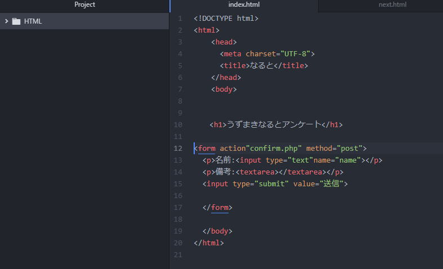Click the opening <textarea> tag
The image size is (443, 269).
257,172
